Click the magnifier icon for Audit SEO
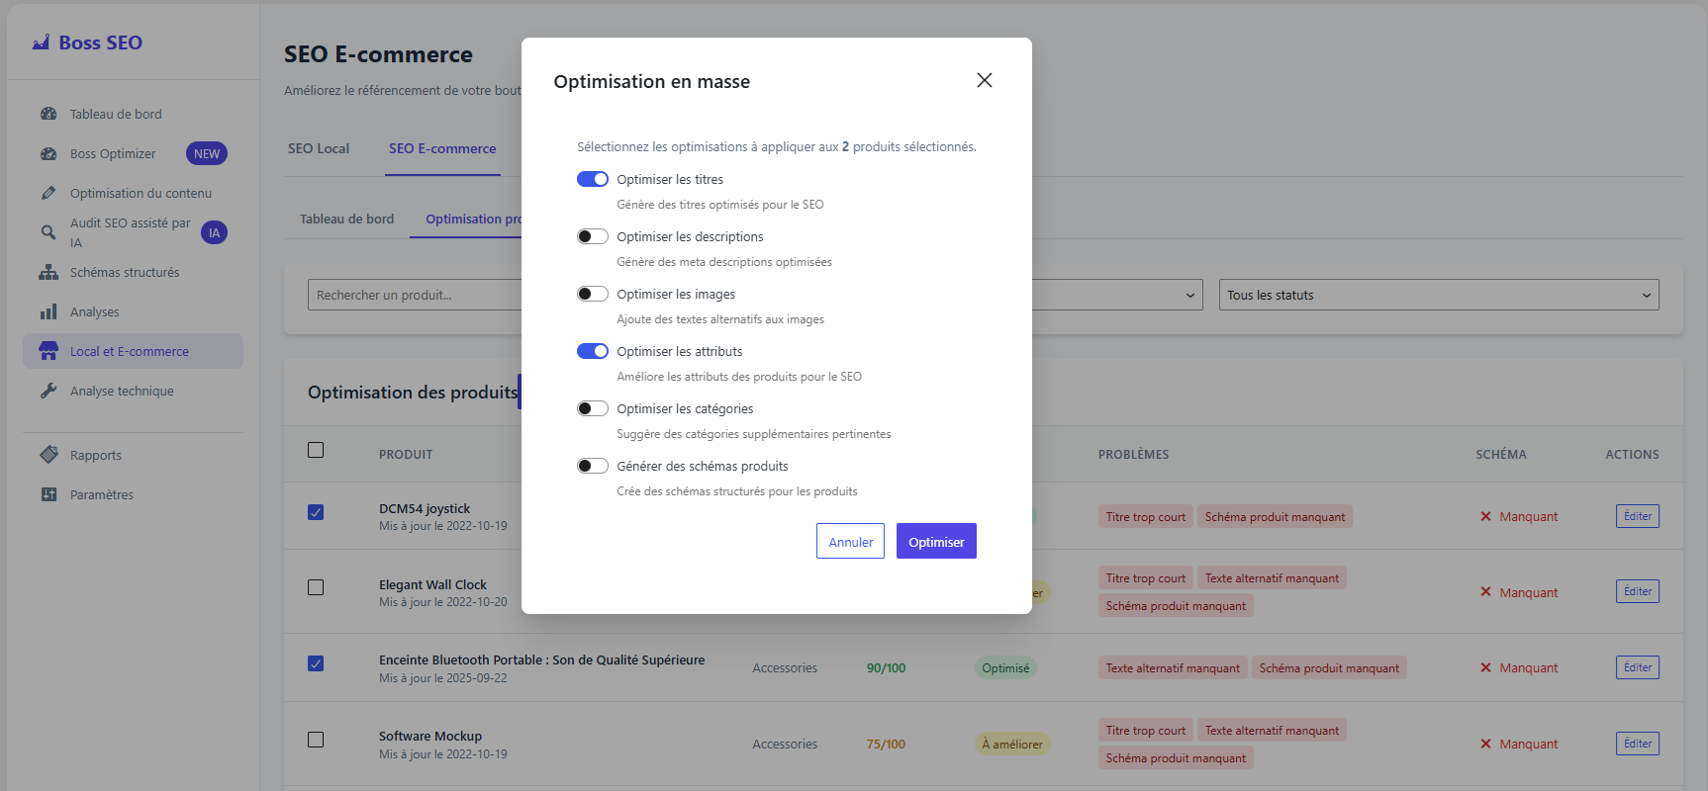Screen dimensions: 1708x791 click(48, 232)
